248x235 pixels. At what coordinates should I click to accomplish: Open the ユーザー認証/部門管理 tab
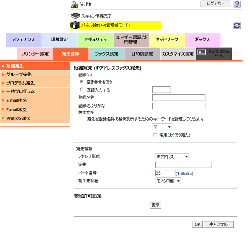(x=131, y=40)
